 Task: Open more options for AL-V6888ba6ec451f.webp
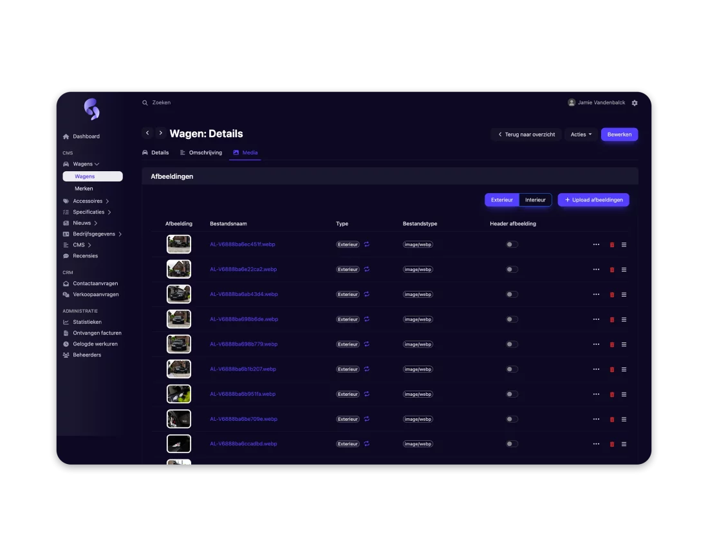coord(596,244)
